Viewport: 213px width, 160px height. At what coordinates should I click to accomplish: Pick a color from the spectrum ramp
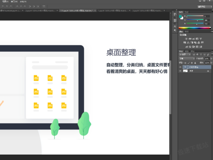point(195,28)
